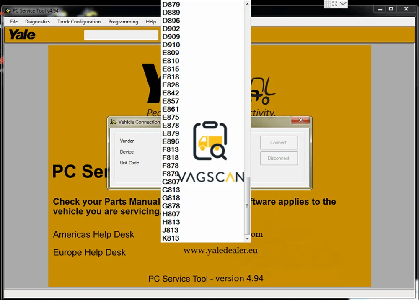Click the Disconnect button

pyautogui.click(x=279, y=158)
